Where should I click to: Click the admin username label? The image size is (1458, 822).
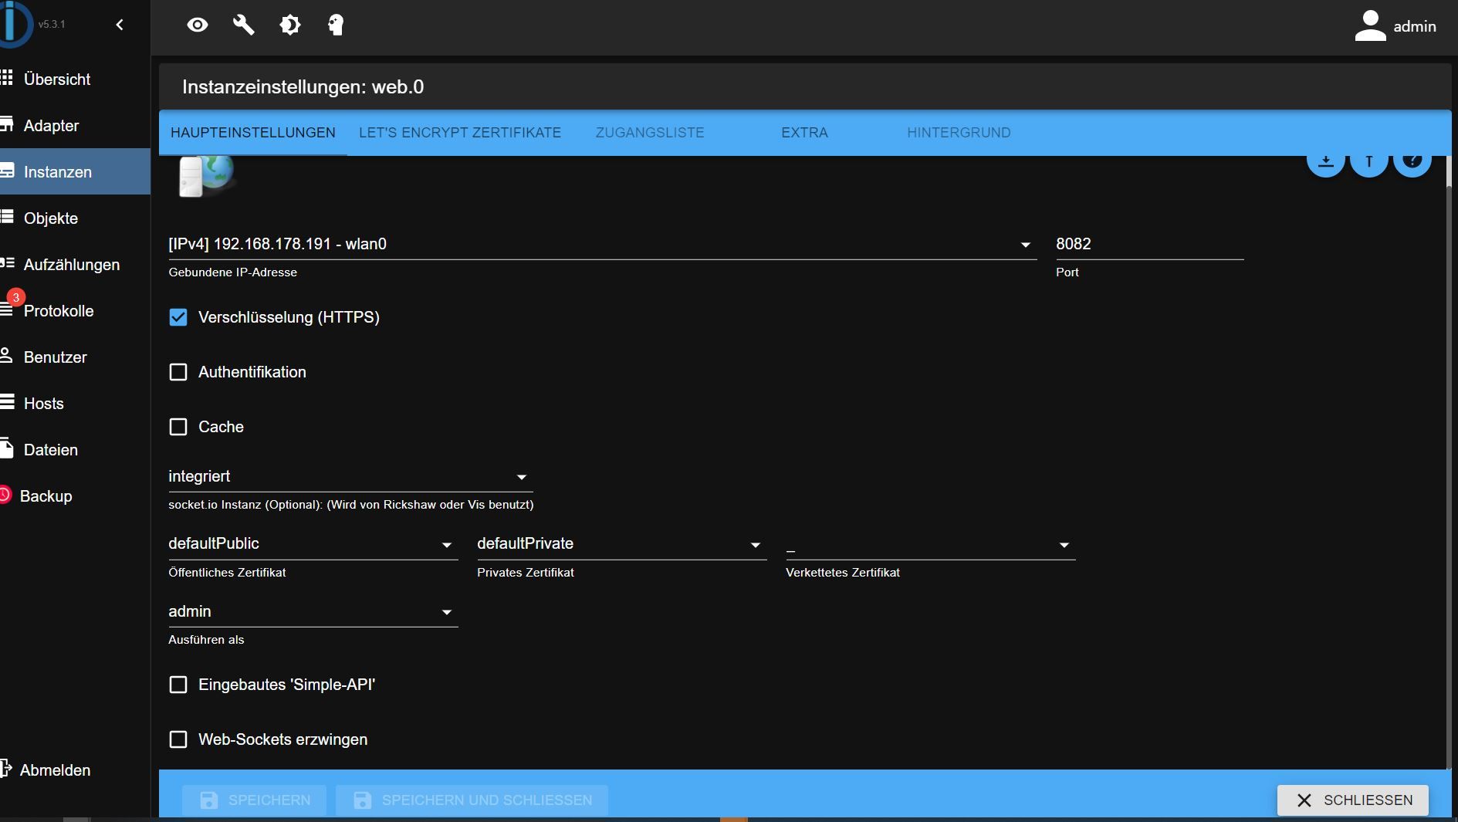tap(1415, 26)
